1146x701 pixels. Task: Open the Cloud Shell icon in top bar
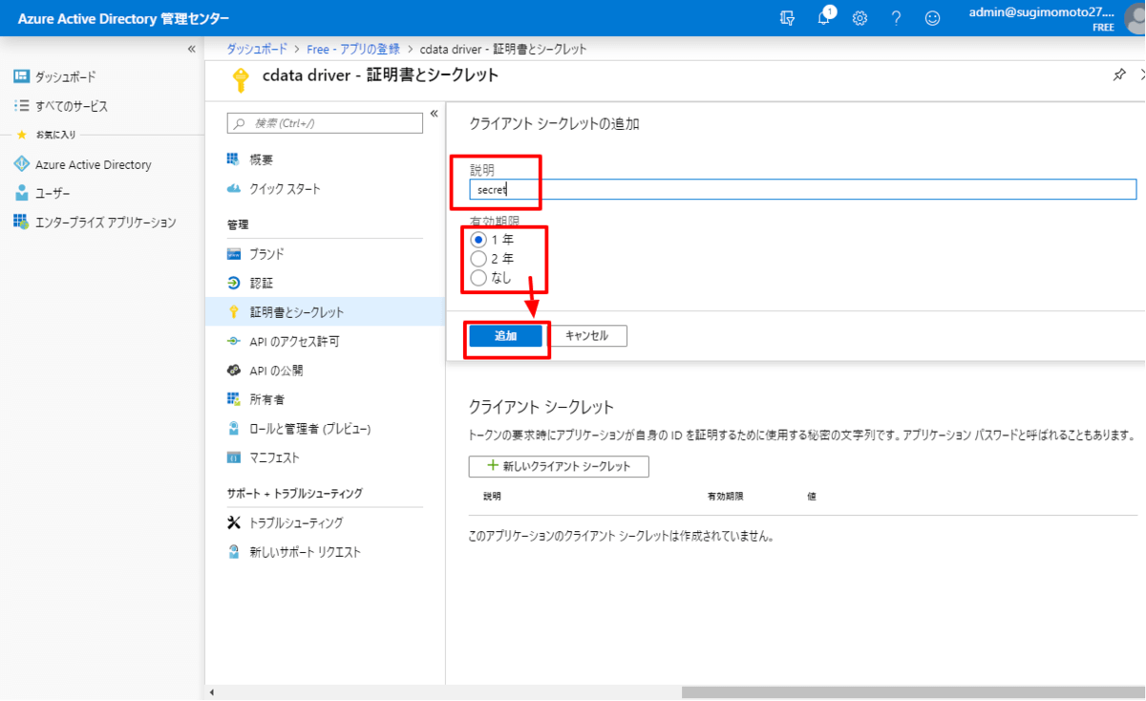(x=787, y=18)
